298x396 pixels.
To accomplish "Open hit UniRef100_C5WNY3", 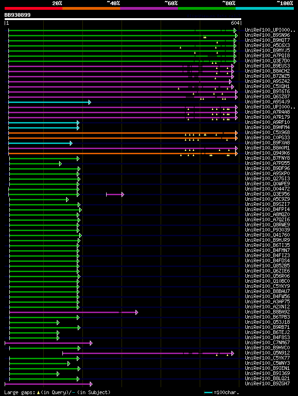I will click(x=267, y=363).
